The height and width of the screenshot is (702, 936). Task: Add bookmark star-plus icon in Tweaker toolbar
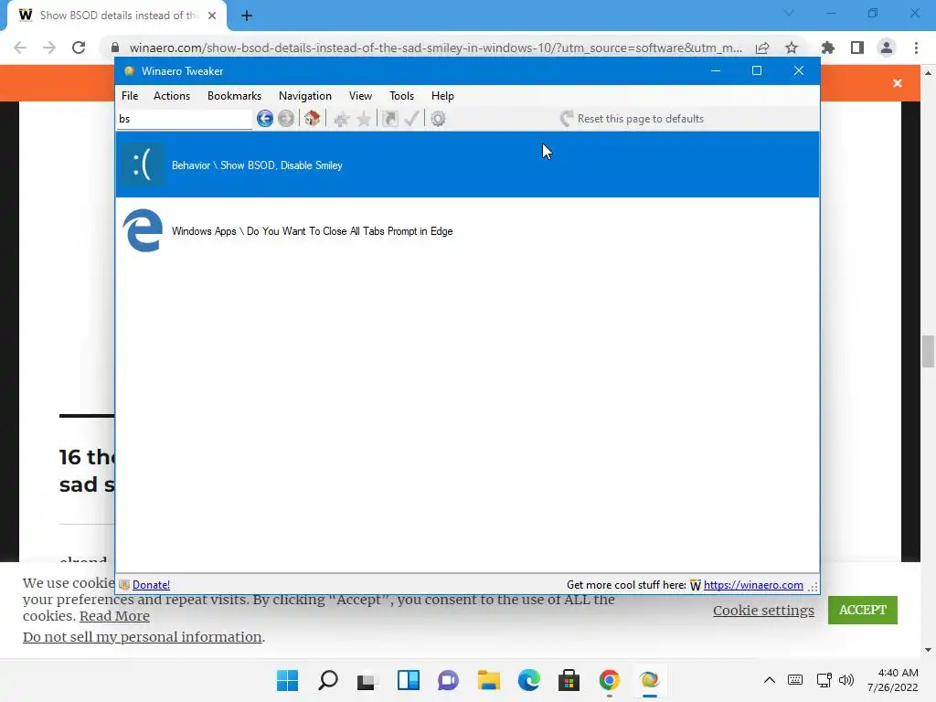342,119
